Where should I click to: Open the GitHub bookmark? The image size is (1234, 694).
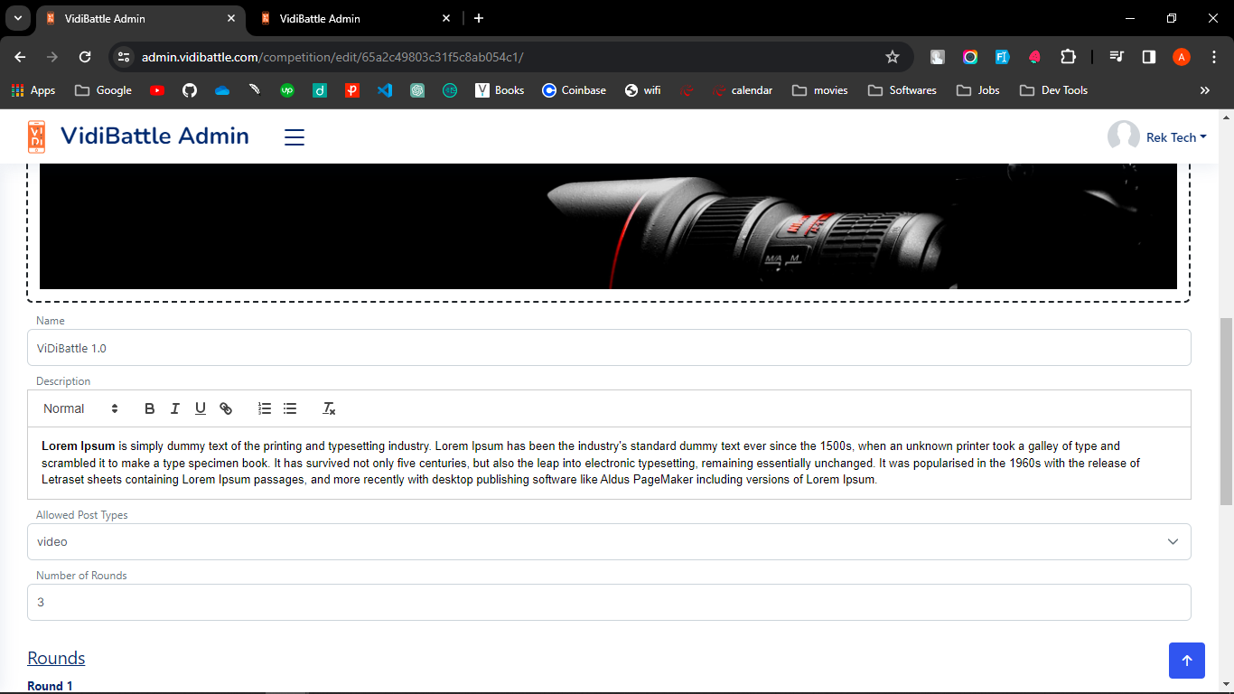(x=190, y=90)
